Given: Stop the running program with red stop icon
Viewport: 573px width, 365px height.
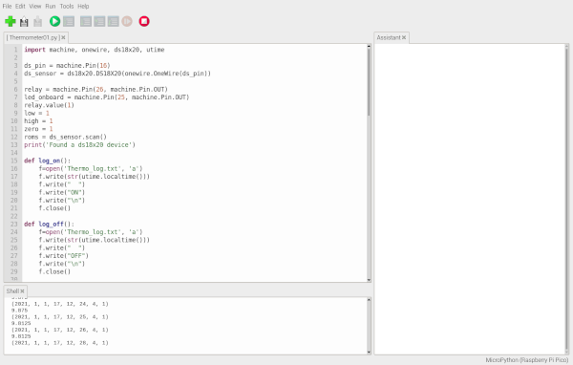Looking at the screenshot, I should click(x=144, y=21).
